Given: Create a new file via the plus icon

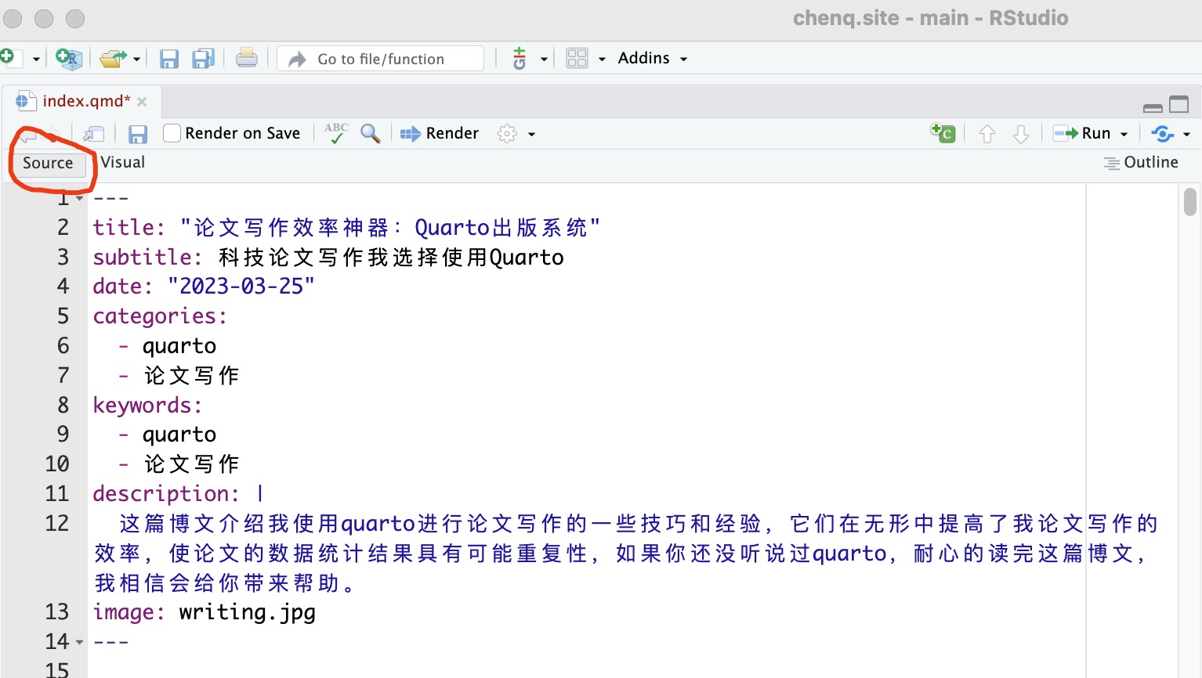Looking at the screenshot, I should click(x=8, y=57).
